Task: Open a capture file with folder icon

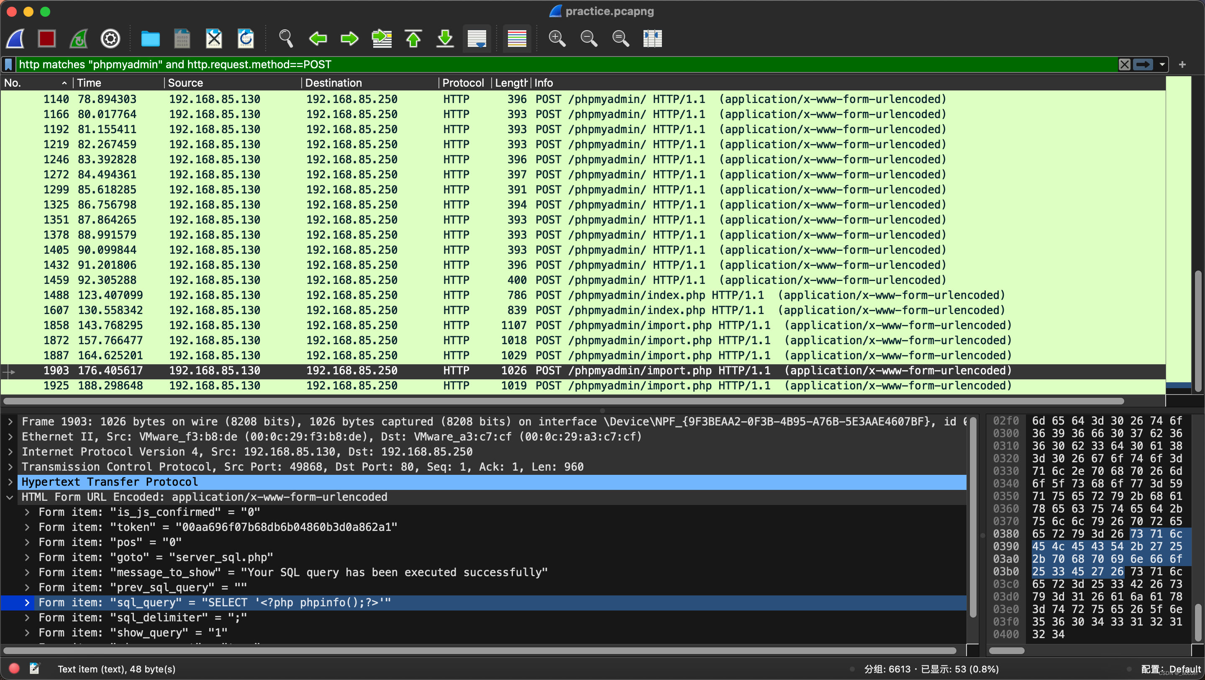Action: coord(150,39)
